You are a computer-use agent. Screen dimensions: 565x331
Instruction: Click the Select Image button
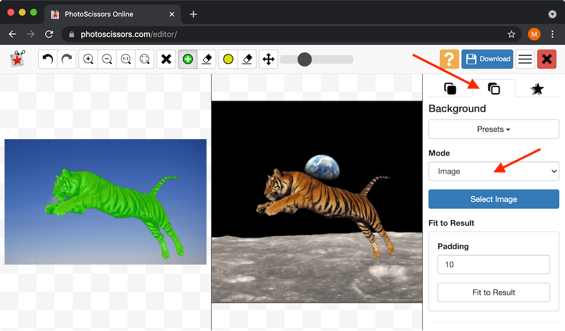[493, 199]
